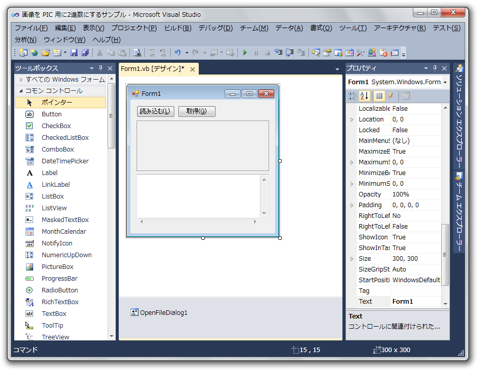Open Solution Explorer from the toolbar icon
This screenshot has width=478, height=370.
coord(316,53)
